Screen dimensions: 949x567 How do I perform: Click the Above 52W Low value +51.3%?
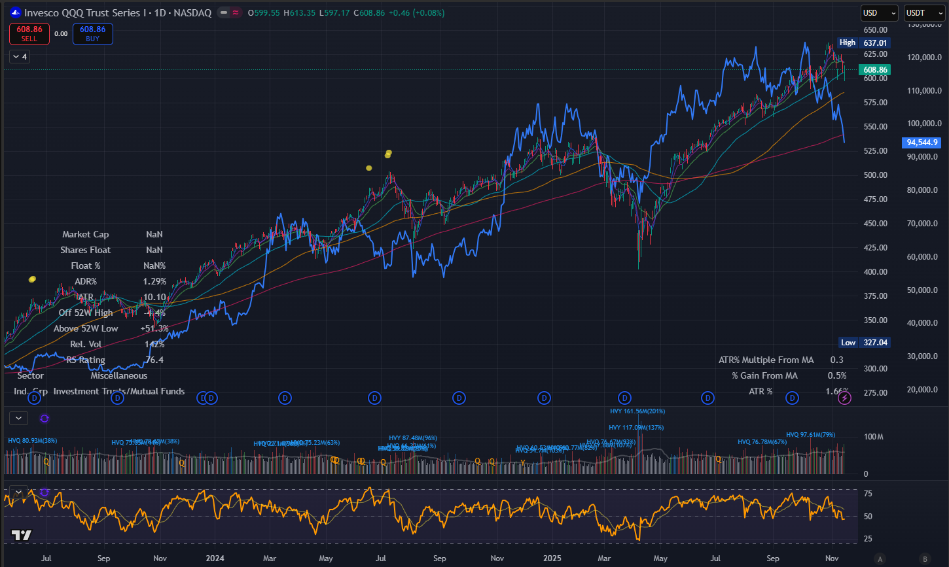pyautogui.click(x=154, y=328)
